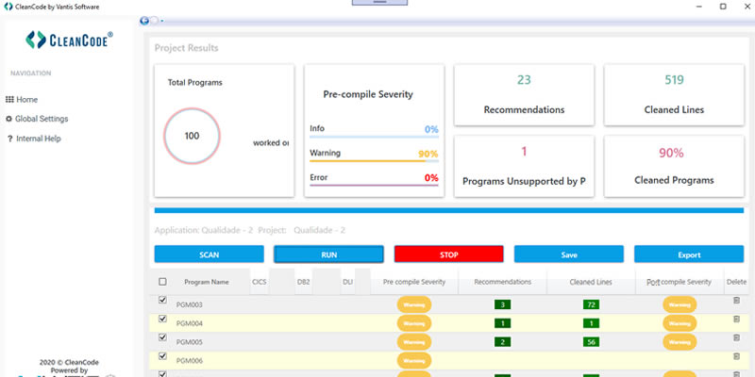Click PGM003 cleaned lines count 72
The height and width of the screenshot is (377, 755).
tap(591, 304)
